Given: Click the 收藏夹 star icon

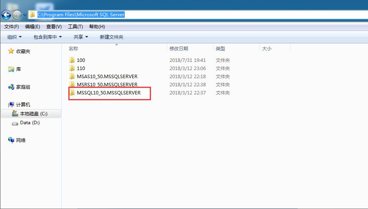Looking at the screenshot, I should tap(11, 51).
